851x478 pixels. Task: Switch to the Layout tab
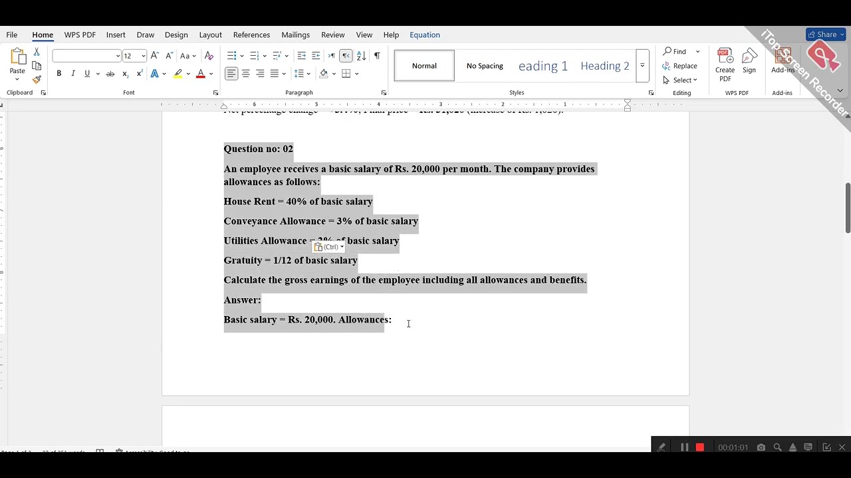[x=210, y=35]
